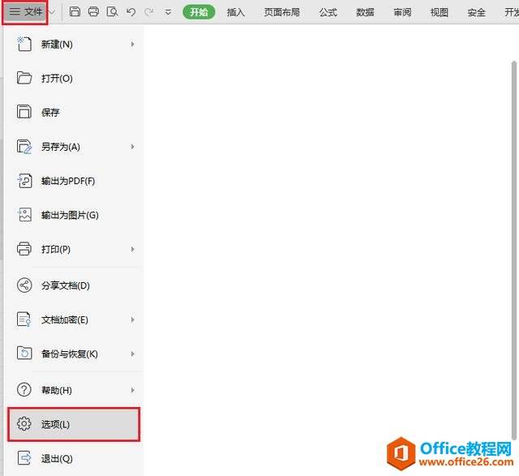Open the quick access toolbar customize dropdown
The width and height of the screenshot is (519, 476).
pyautogui.click(x=168, y=13)
